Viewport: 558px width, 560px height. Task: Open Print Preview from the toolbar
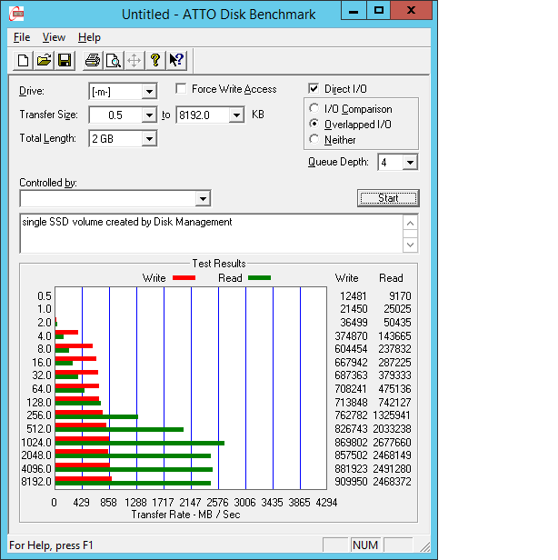click(113, 61)
